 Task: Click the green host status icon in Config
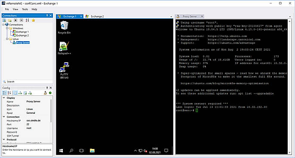click(50, 93)
